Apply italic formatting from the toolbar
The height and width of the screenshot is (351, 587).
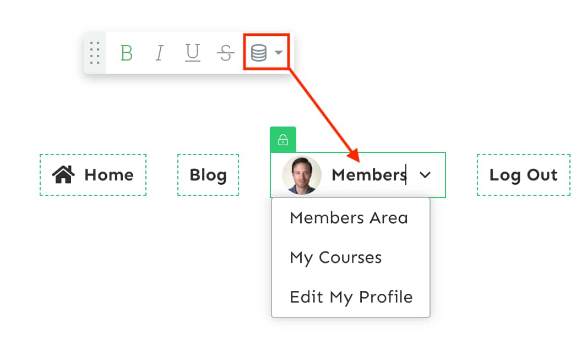click(x=159, y=53)
